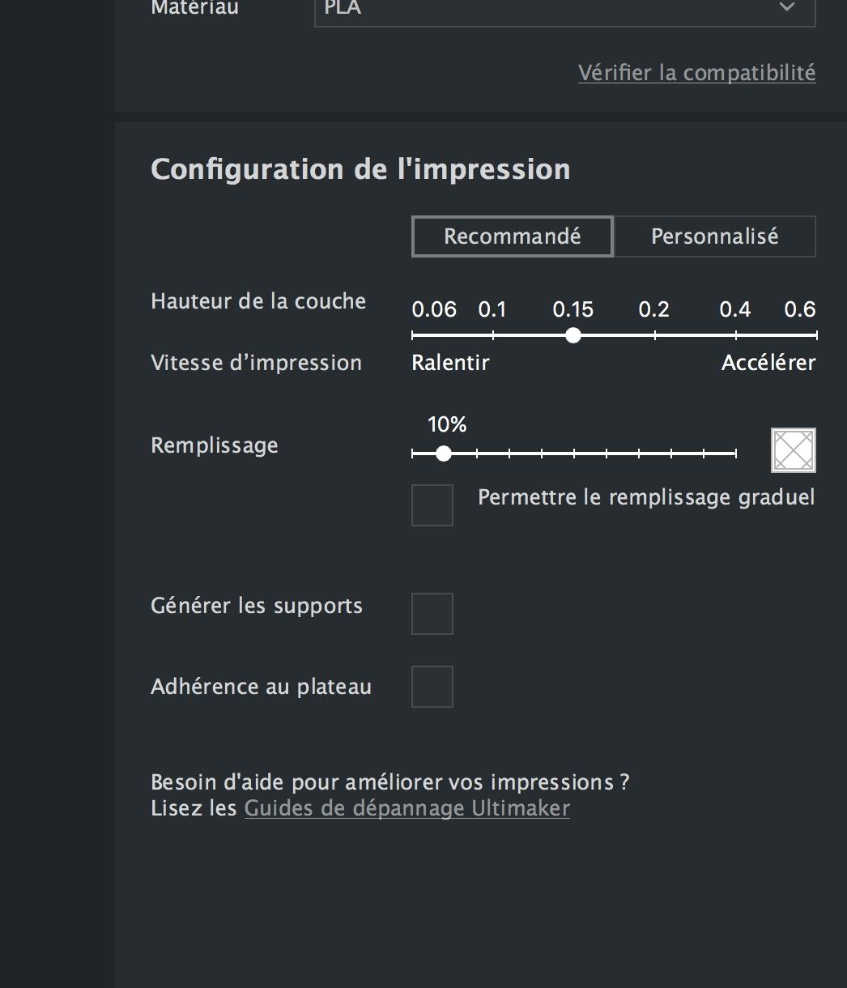Image resolution: width=847 pixels, height=988 pixels.
Task: Select the 0.2 layer height tick
Action: tap(654, 335)
